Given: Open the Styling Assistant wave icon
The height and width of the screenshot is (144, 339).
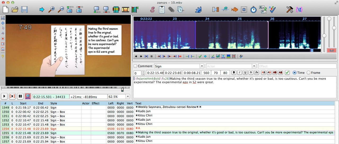Looking at the screenshot, I should tap(225, 10).
